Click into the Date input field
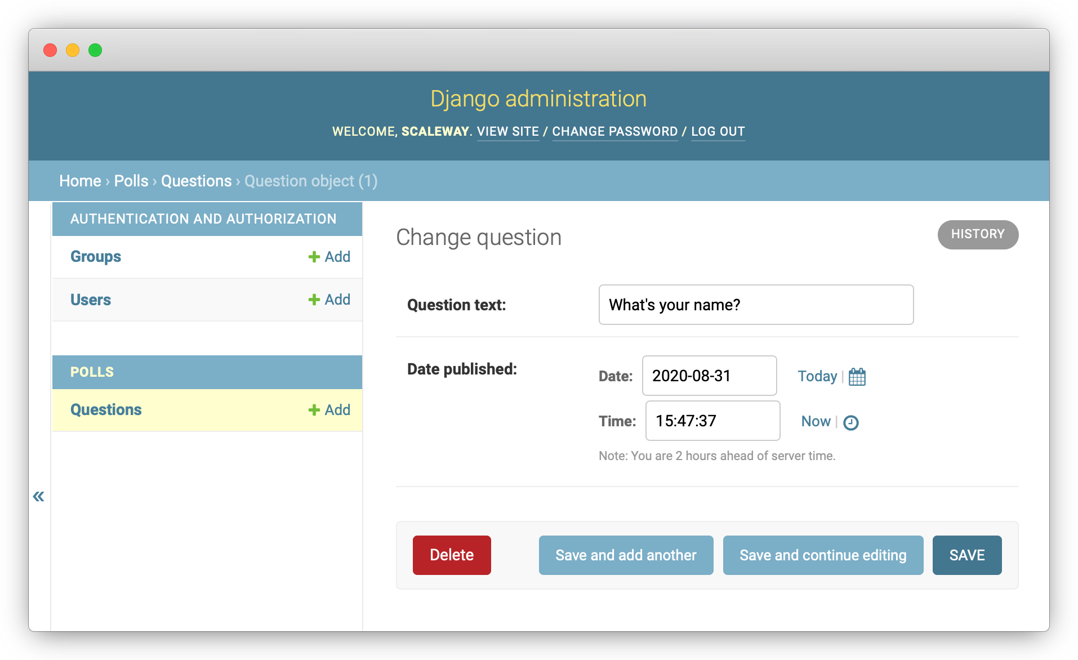1078x660 pixels. 709,376
